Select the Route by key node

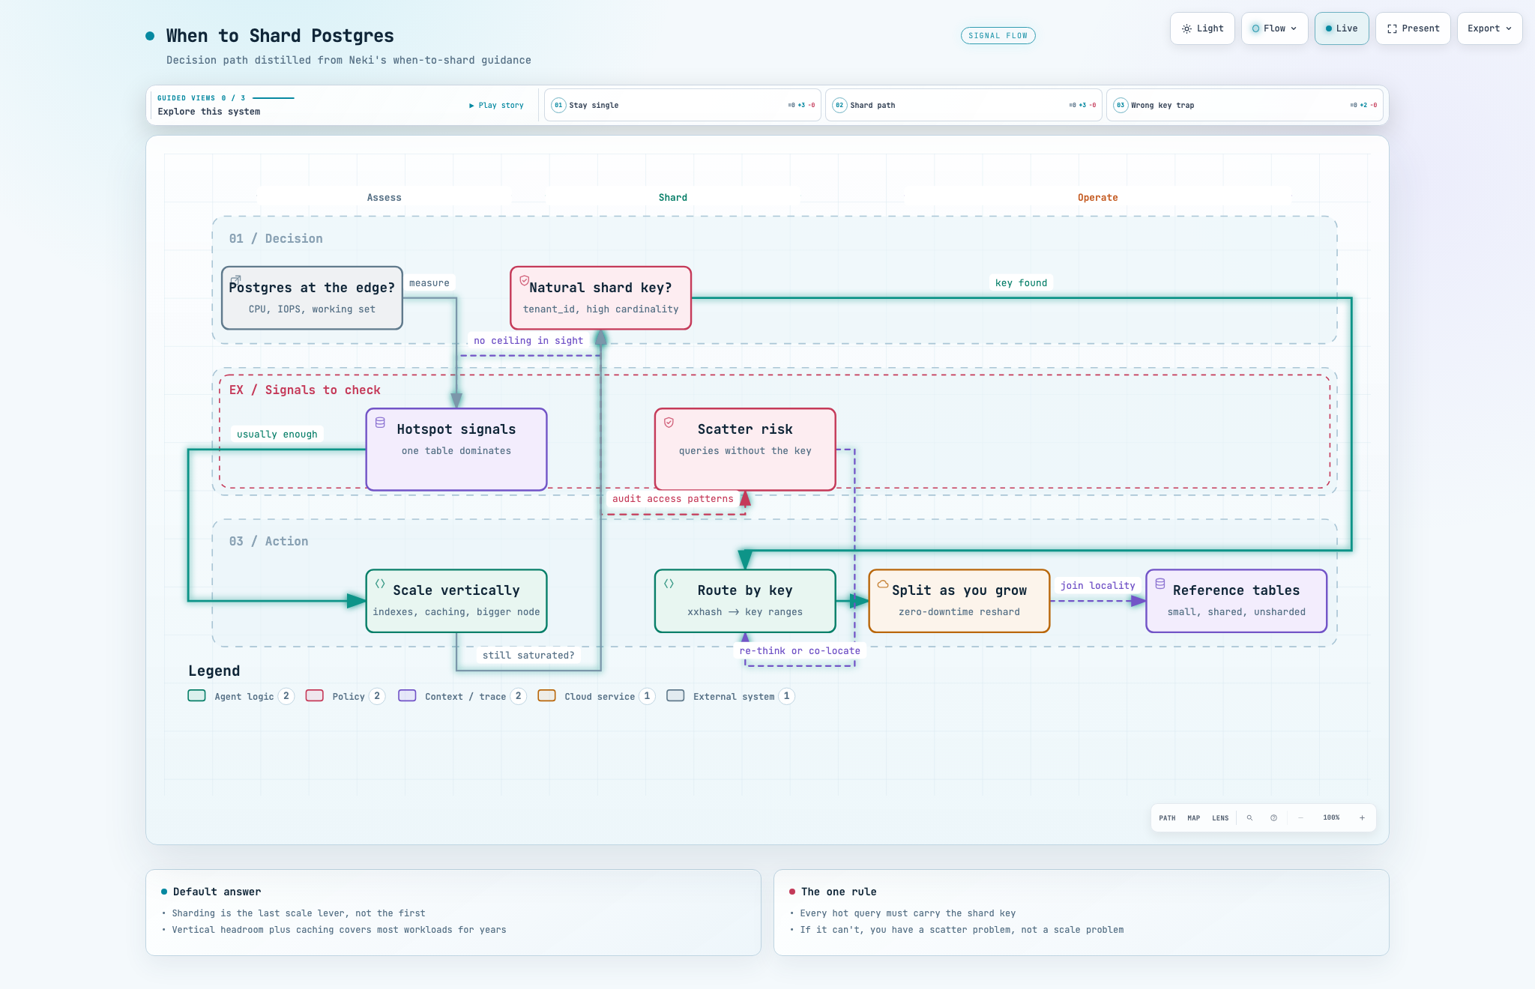pyautogui.click(x=745, y=601)
